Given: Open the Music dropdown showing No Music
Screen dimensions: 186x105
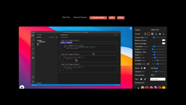Looking at the screenshot, I should point(158,68).
